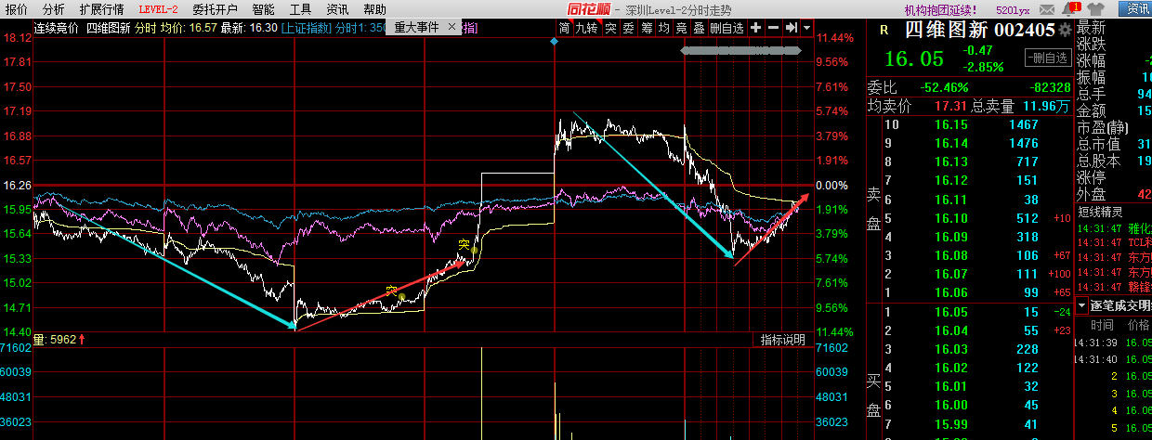
Task: Click the shirt skin icon
Action: 1096,9
